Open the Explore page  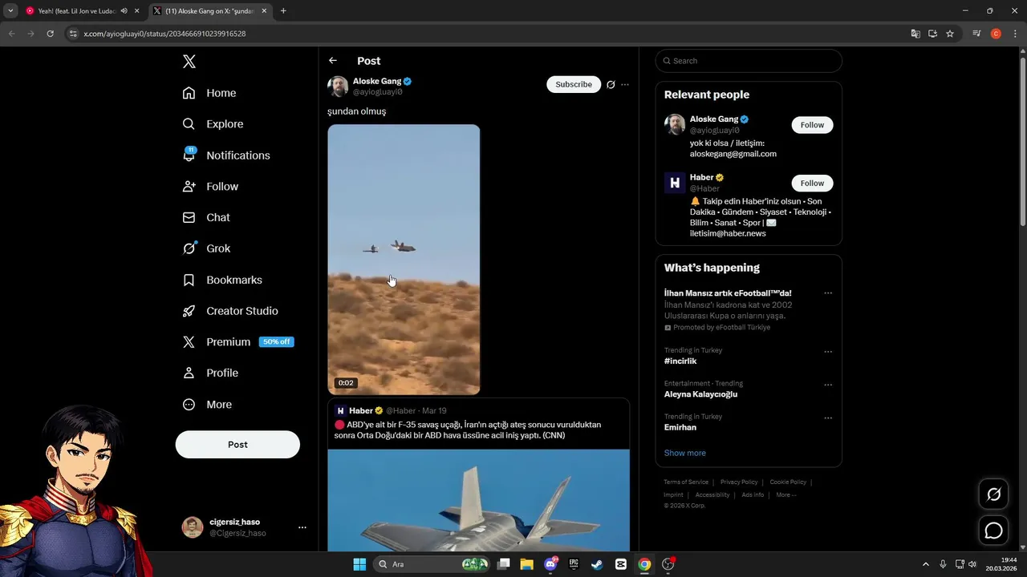(213, 124)
